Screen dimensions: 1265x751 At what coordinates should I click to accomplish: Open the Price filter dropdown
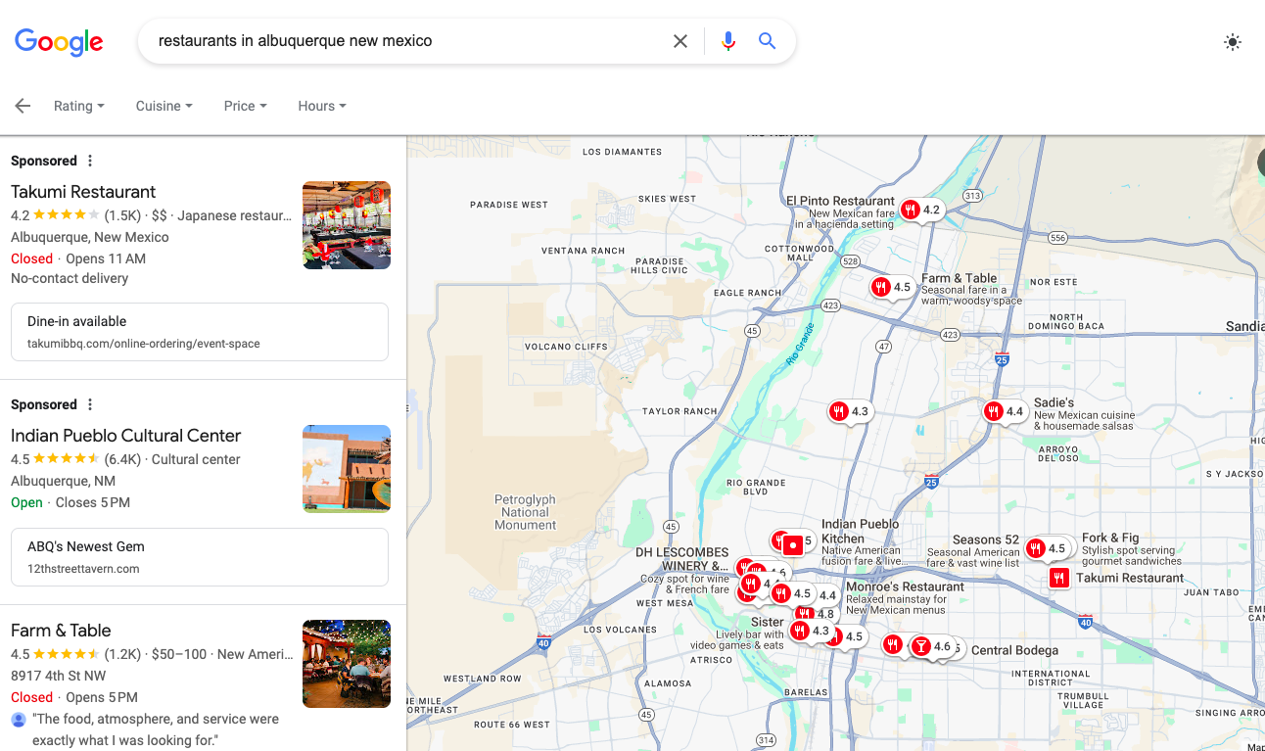(245, 106)
